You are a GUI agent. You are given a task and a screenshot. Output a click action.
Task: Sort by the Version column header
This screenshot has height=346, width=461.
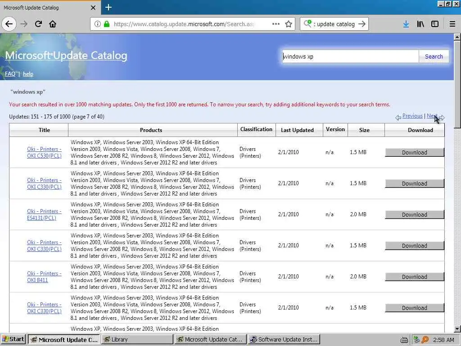point(335,129)
